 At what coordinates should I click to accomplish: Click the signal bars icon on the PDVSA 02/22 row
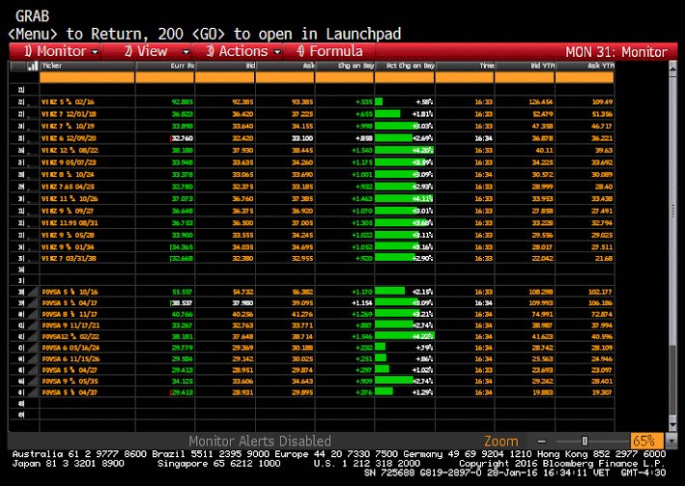(33, 336)
